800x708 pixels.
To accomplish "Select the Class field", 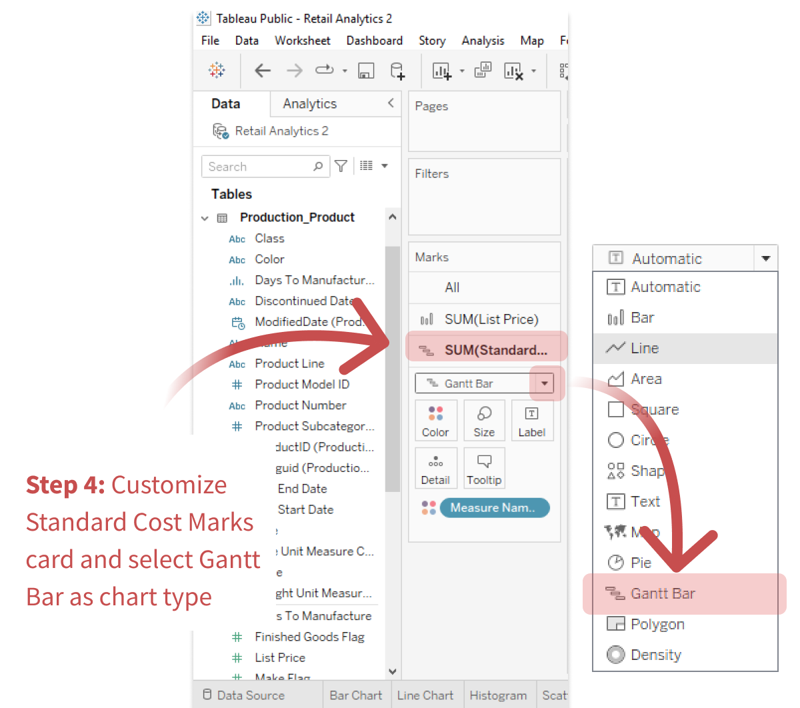I will [x=269, y=238].
